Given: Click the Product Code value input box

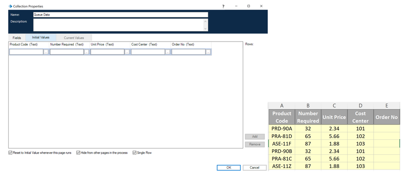Looking at the screenshot, I should (26, 52).
